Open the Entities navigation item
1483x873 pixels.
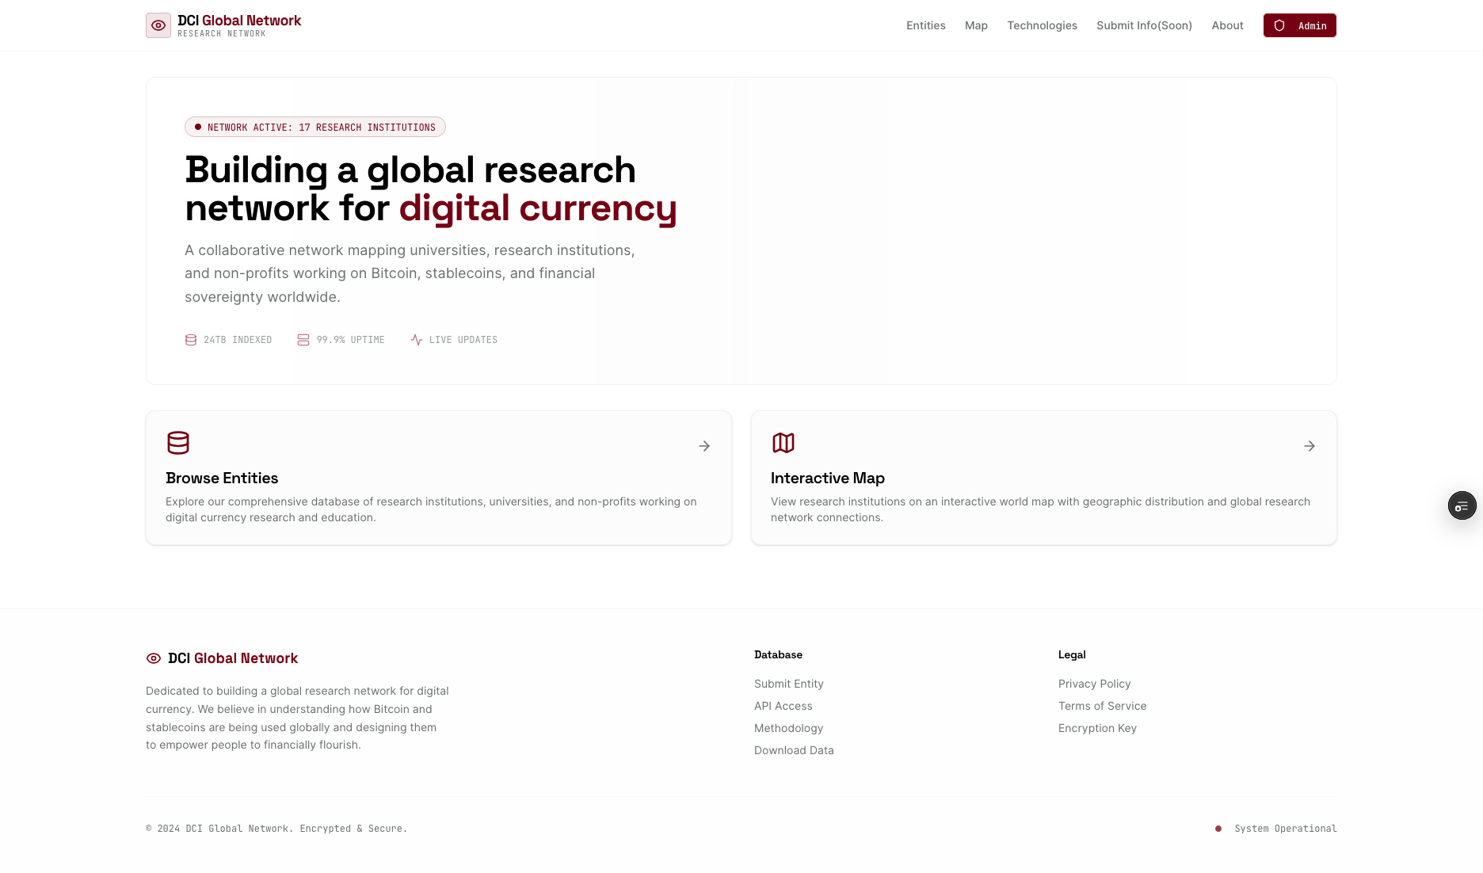pyautogui.click(x=925, y=25)
